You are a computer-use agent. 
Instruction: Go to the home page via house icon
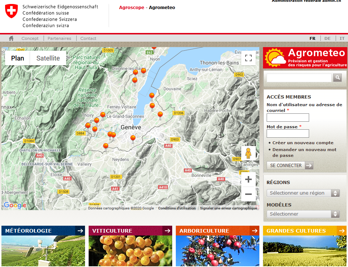tap(11, 38)
